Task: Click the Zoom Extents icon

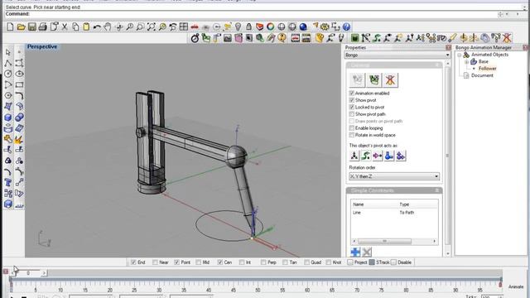Action: click(x=151, y=26)
